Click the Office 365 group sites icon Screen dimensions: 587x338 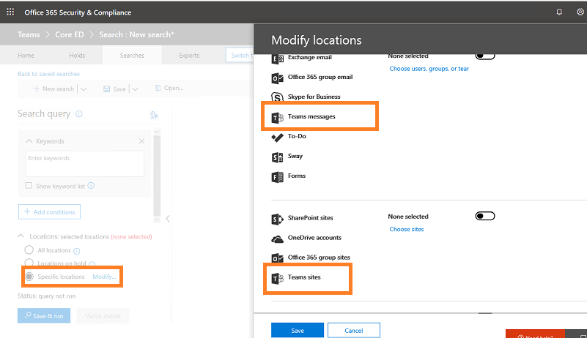[278, 258]
